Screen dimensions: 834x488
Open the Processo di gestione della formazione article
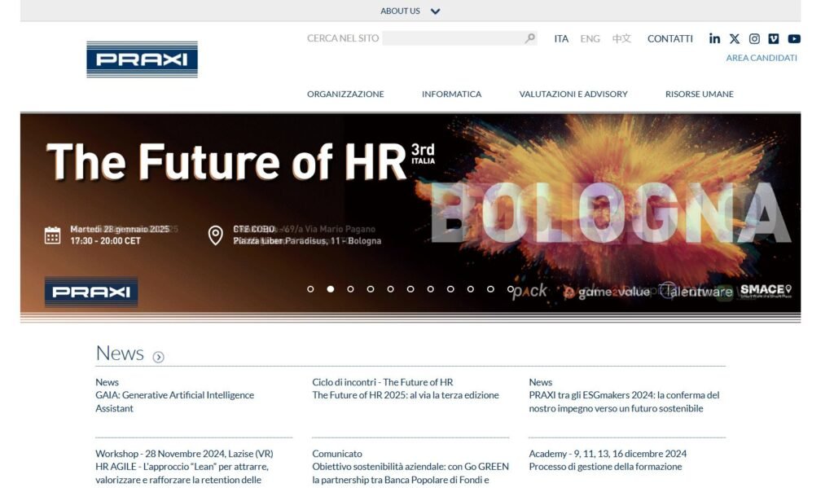pos(605,467)
